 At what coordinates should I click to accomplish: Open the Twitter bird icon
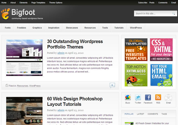pos(138,97)
